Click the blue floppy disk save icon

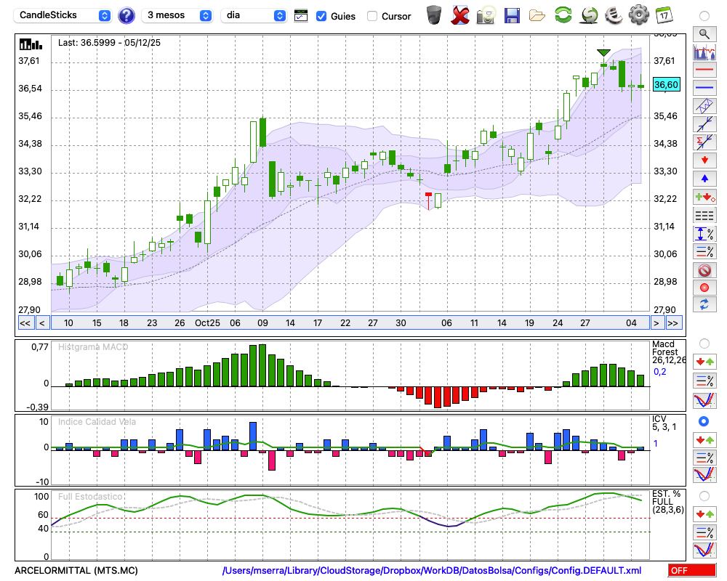(512, 15)
